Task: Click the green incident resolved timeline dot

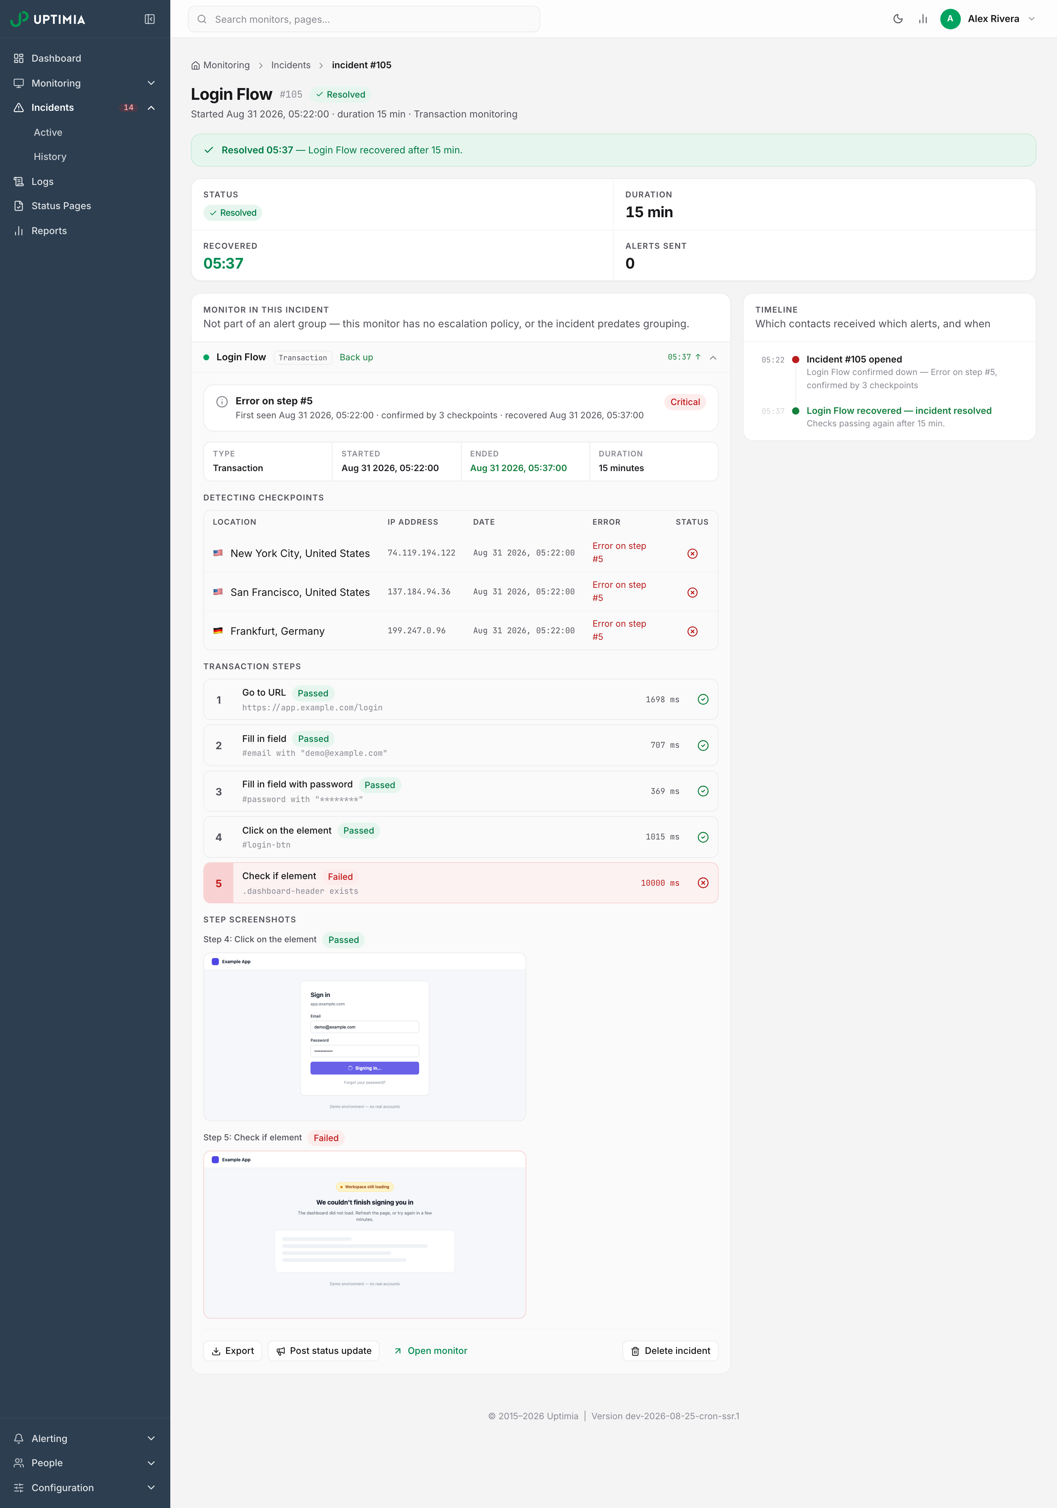Action: [x=796, y=411]
